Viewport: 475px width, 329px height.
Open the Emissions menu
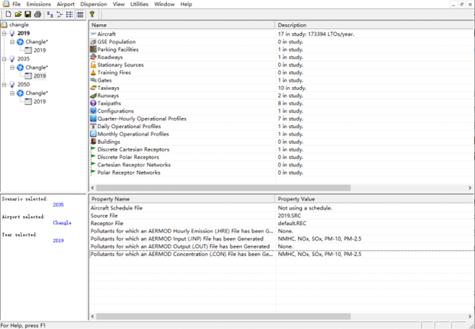[x=38, y=4]
